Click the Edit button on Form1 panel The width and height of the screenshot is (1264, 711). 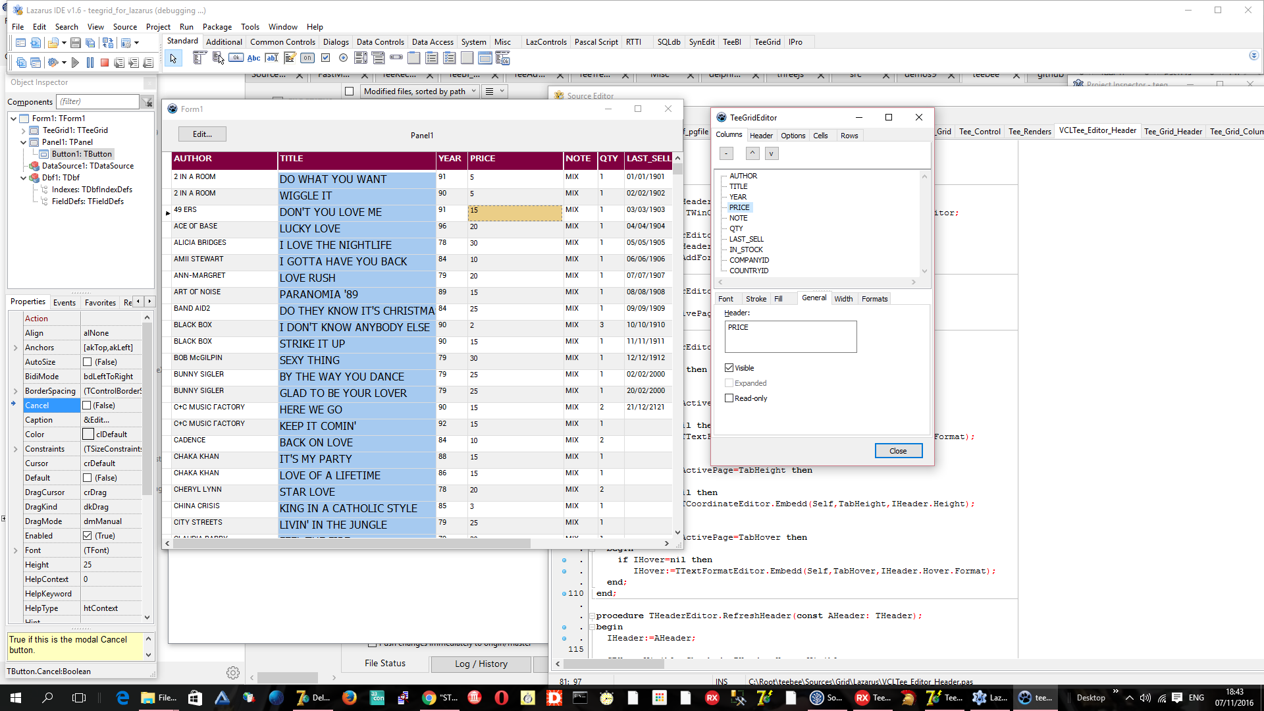(x=202, y=134)
